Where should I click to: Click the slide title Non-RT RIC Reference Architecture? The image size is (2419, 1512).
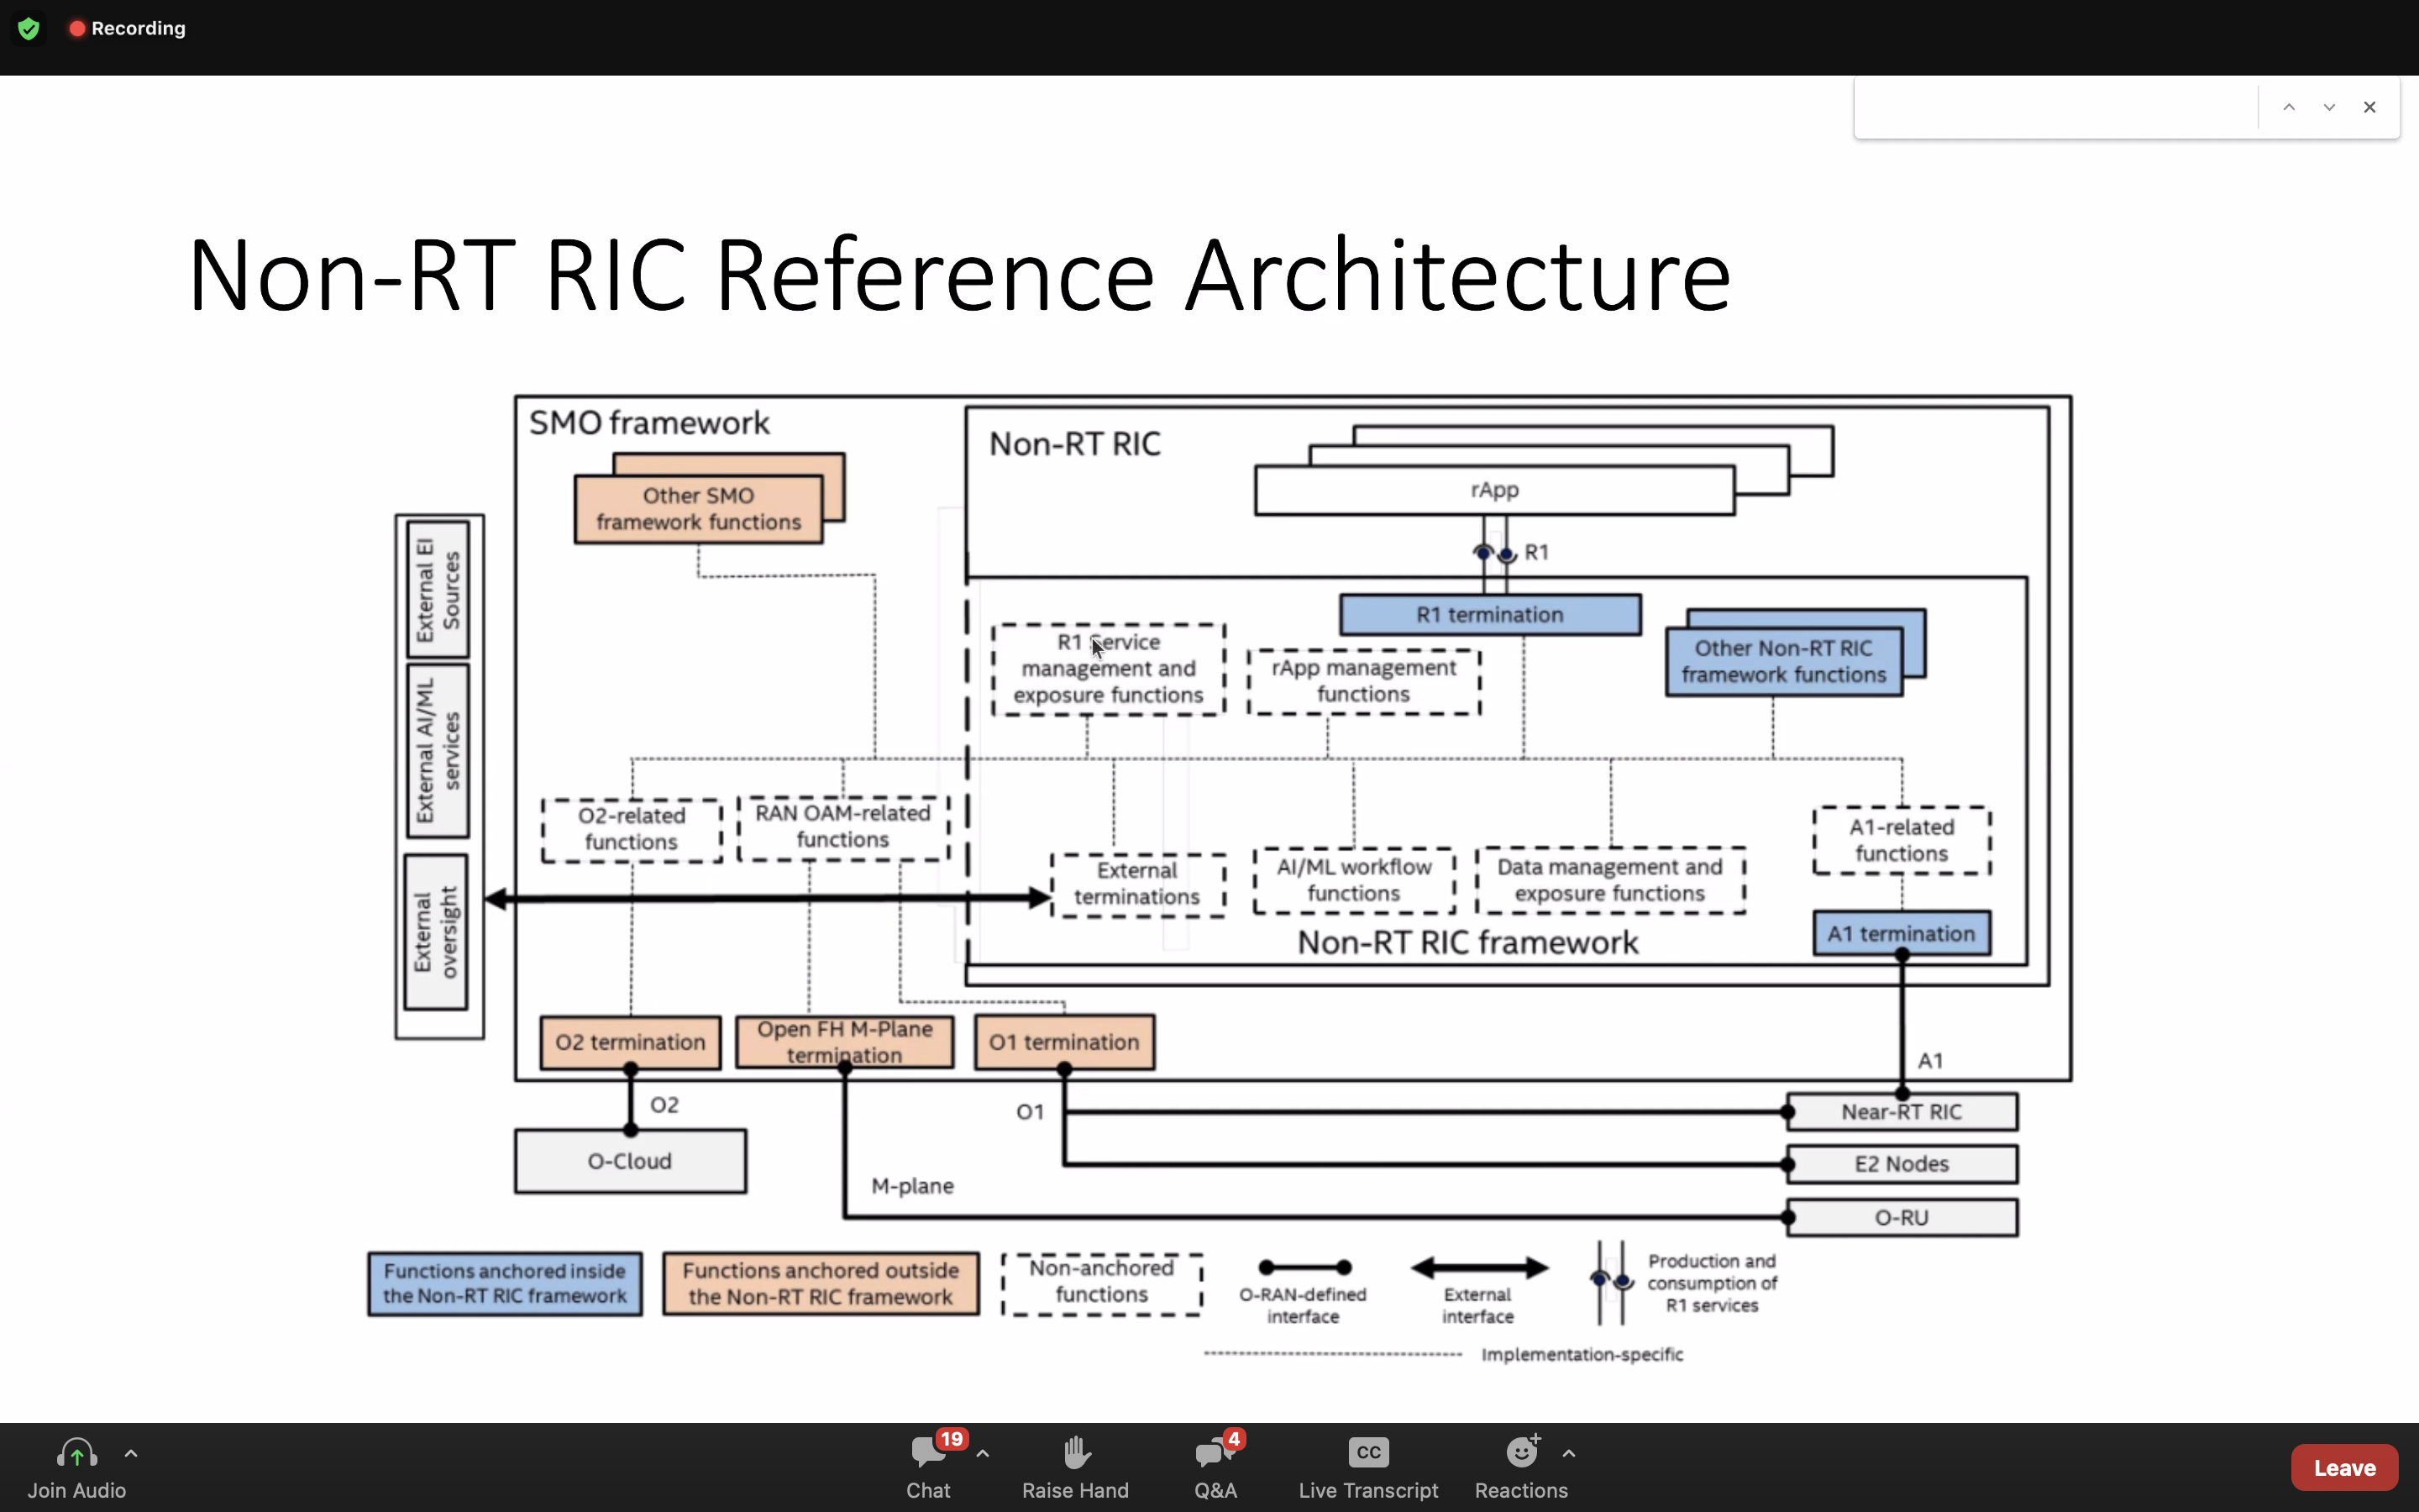pyautogui.click(x=958, y=275)
